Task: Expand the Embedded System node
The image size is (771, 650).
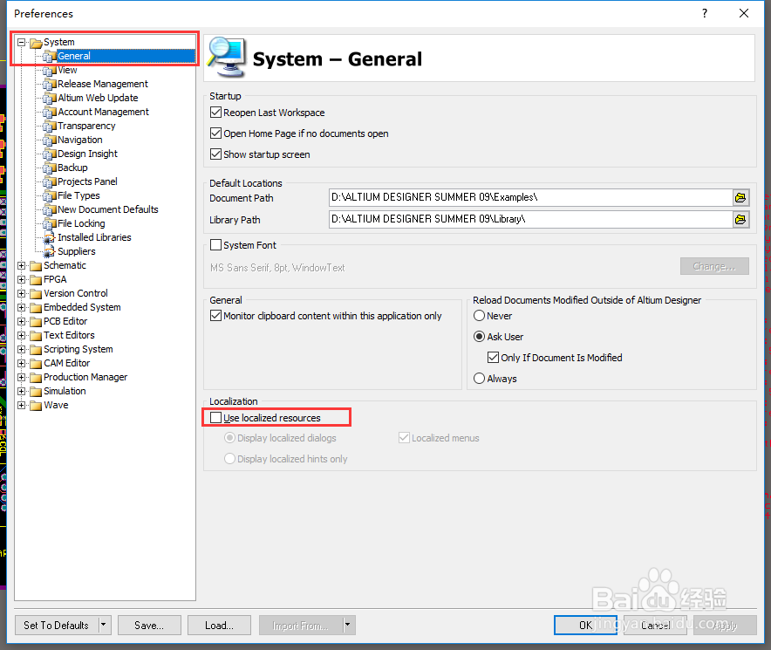Action: 21,307
